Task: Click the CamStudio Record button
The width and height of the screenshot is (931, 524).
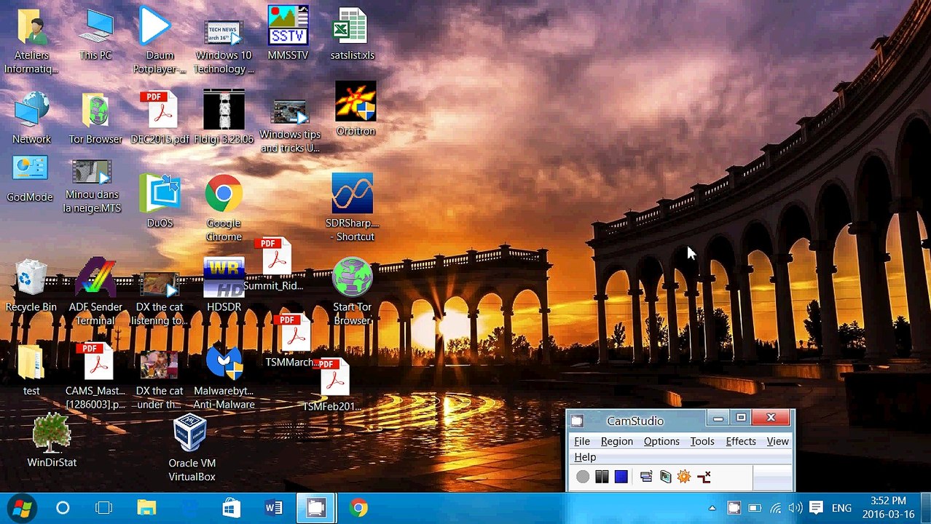Action: coord(583,477)
